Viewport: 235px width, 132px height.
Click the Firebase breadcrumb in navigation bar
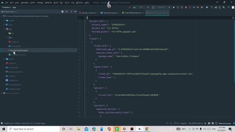coord(6,7)
